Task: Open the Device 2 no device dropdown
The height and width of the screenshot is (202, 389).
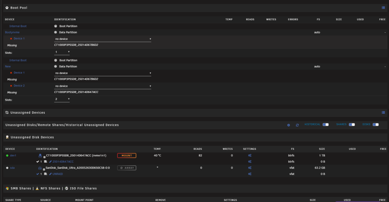Action: (103, 86)
